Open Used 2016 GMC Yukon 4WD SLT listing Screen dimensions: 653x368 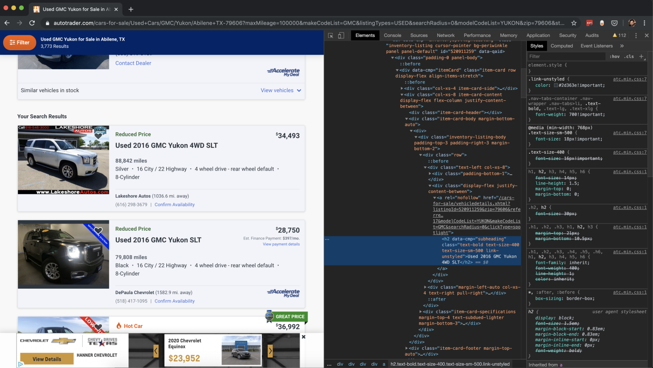click(167, 145)
